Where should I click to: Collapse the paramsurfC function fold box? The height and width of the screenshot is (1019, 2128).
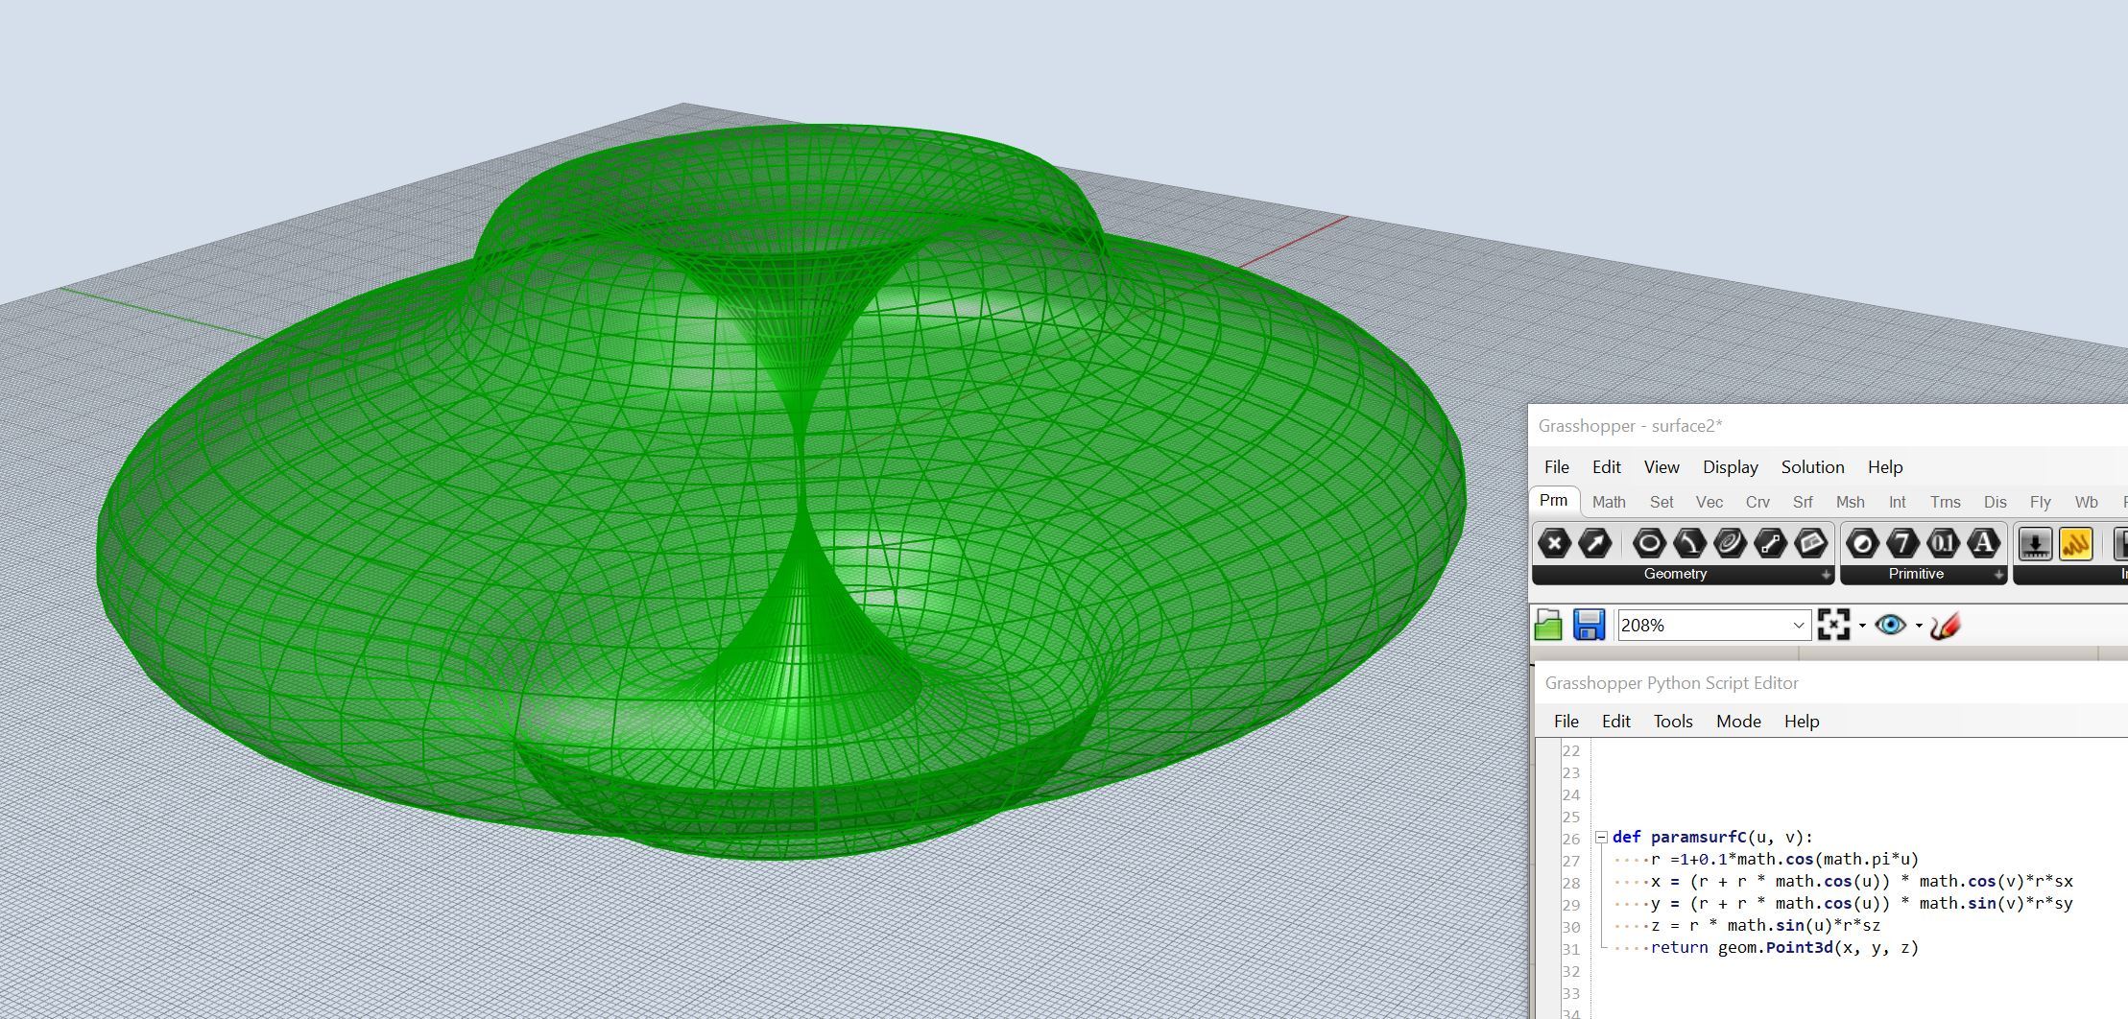pyautogui.click(x=1601, y=838)
